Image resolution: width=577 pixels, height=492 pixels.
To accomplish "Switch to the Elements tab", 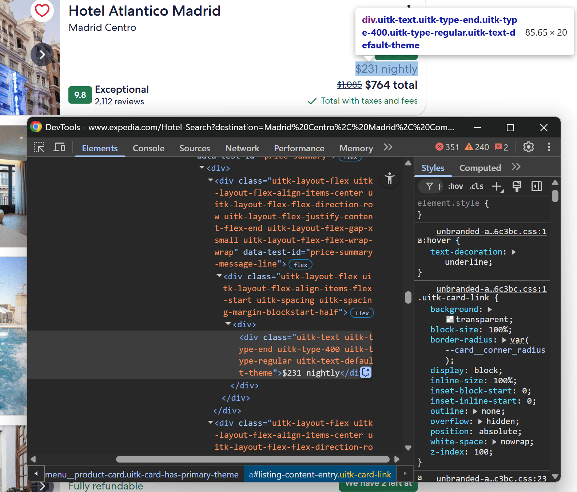I will [x=100, y=148].
